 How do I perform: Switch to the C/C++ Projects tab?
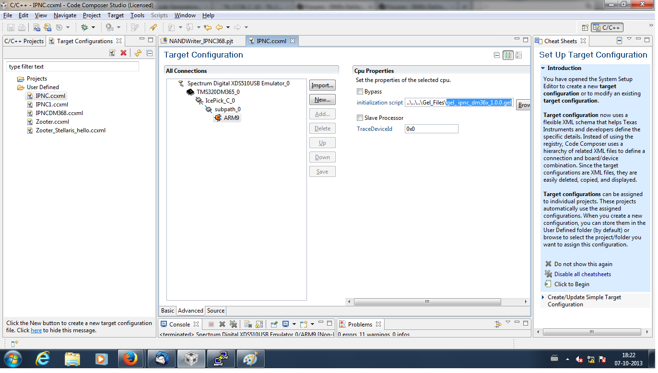(24, 41)
